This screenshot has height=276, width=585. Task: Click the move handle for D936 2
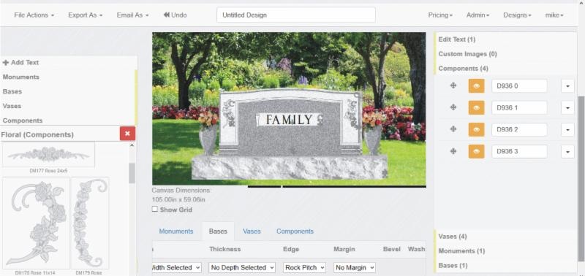pyautogui.click(x=453, y=129)
